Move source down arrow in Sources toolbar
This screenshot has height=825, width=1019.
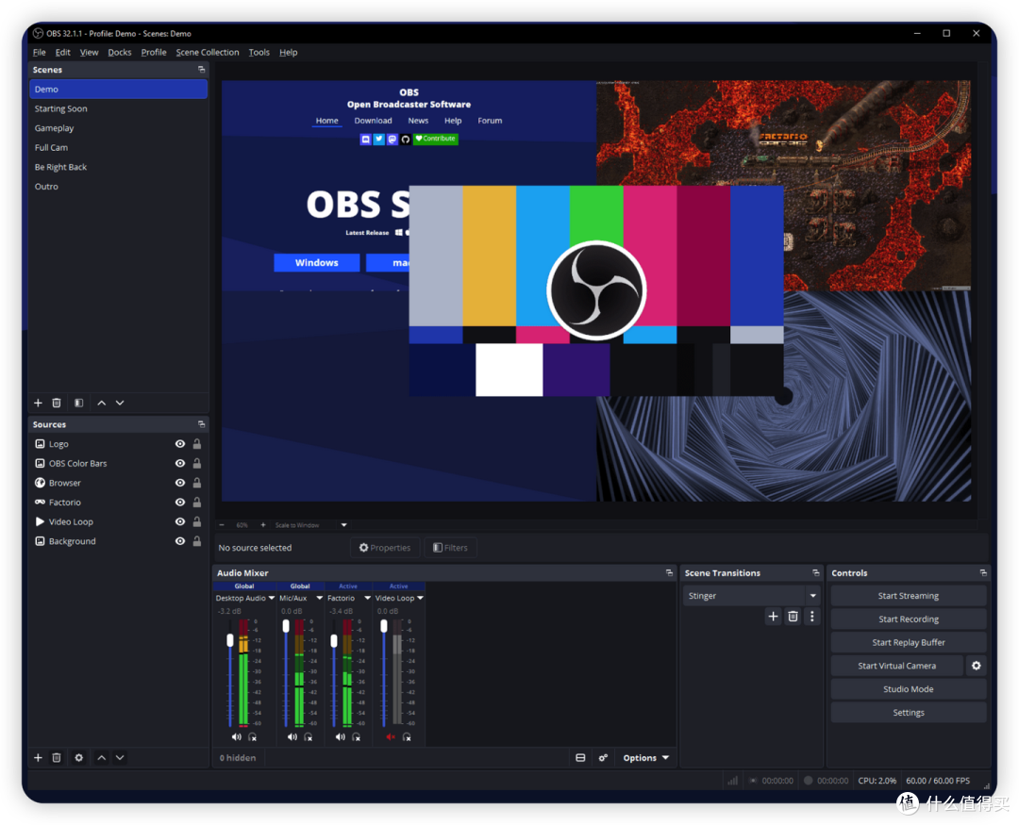[x=120, y=757]
